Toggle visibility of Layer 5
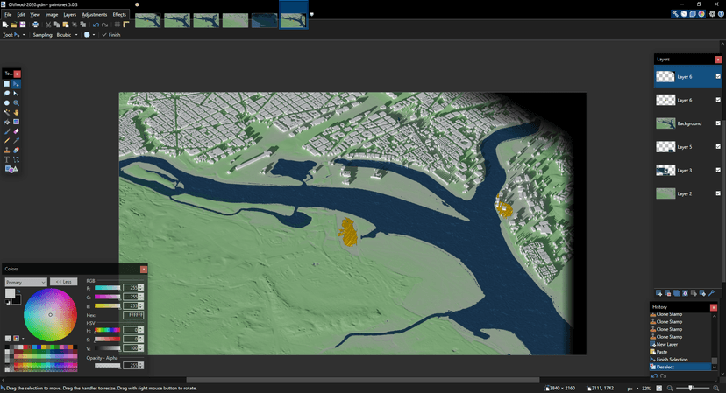The height and width of the screenshot is (393, 726). pos(718,147)
